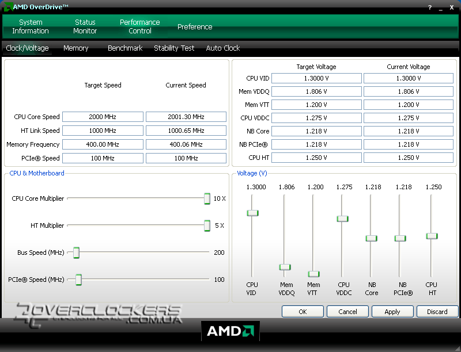Click the Cancel button

tap(347, 312)
